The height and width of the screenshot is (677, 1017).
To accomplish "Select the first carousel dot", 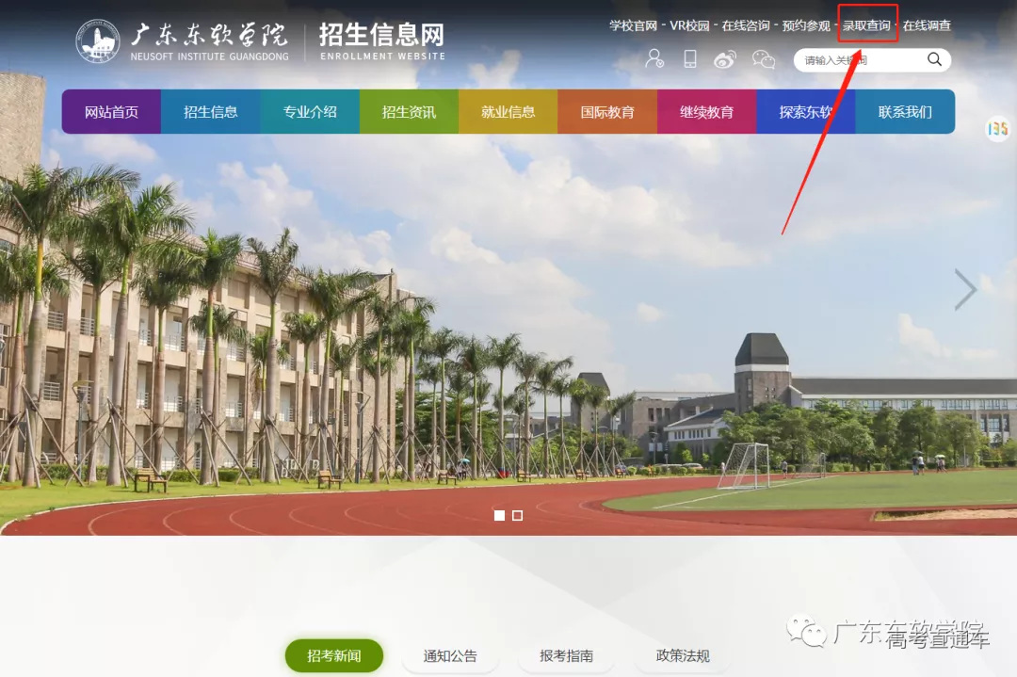I will (499, 515).
